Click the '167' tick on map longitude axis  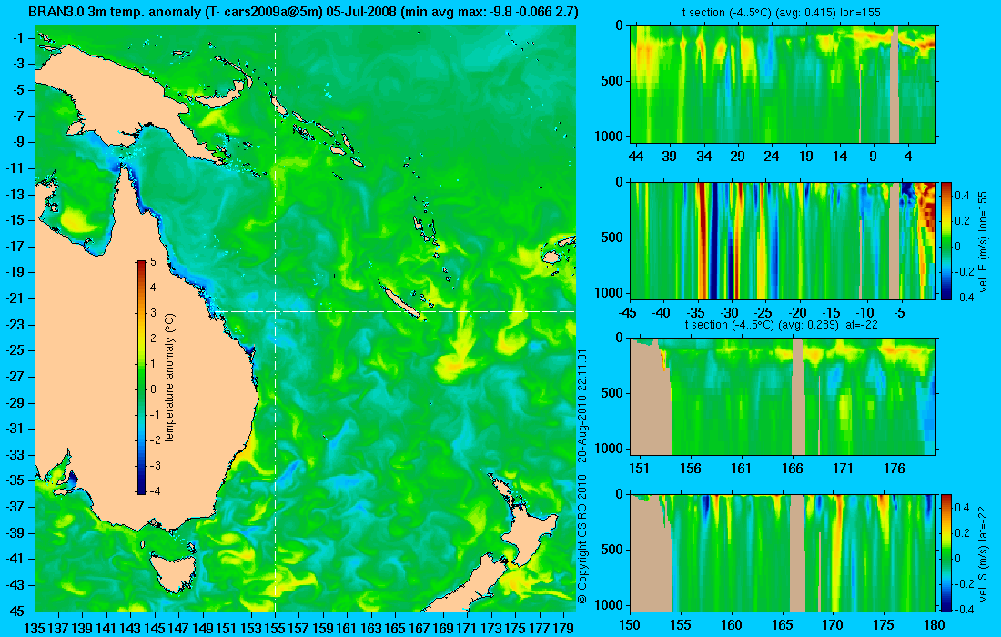[419, 628]
